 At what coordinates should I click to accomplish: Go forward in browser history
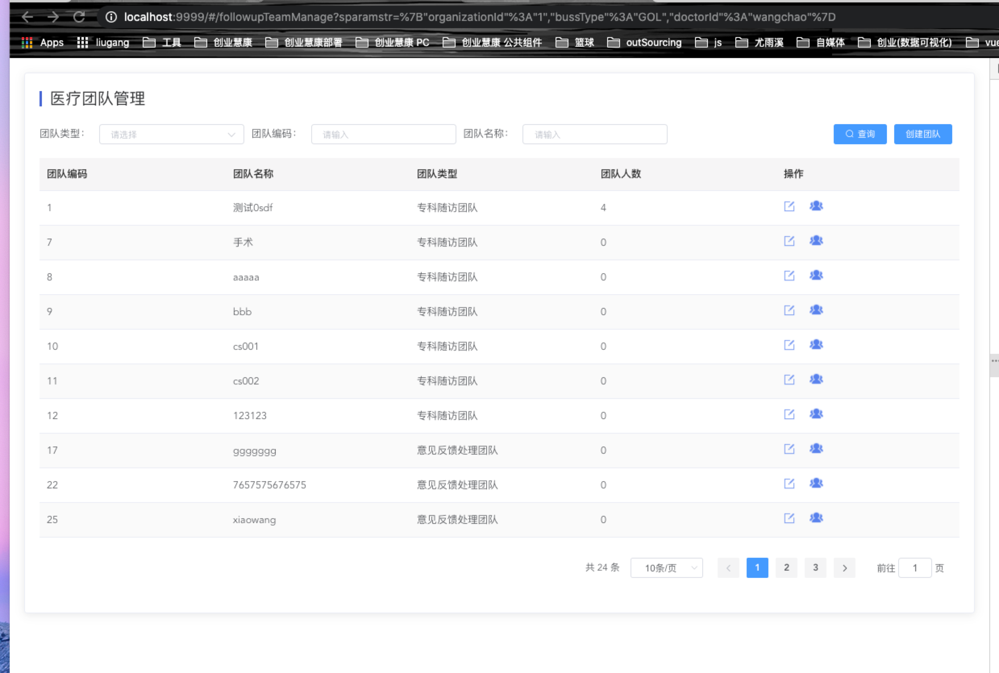[x=53, y=17]
